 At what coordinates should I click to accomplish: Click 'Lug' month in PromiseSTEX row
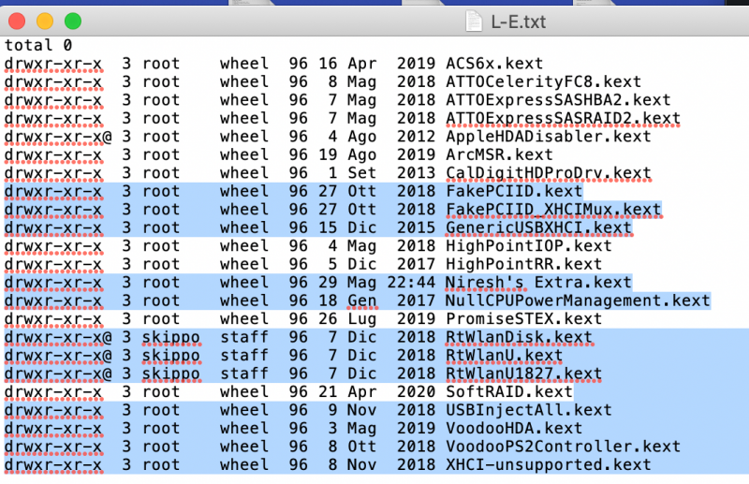click(362, 318)
